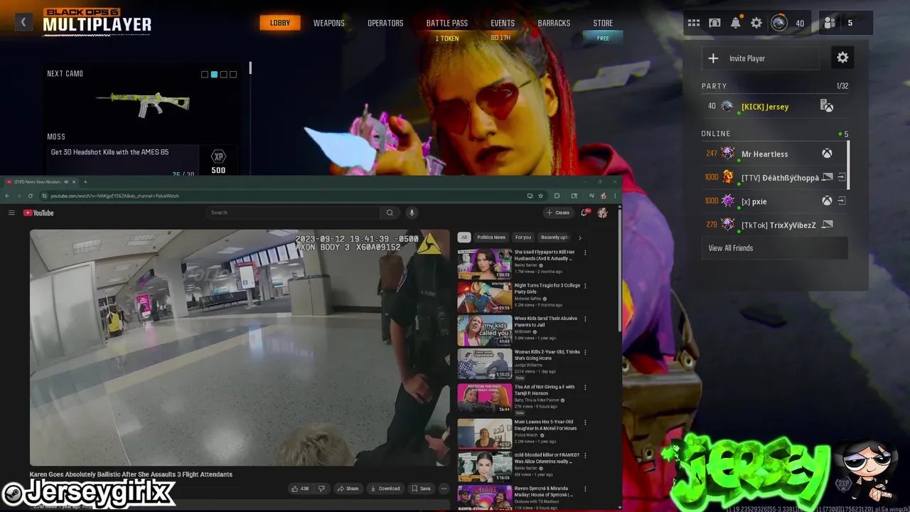910x512 pixels.
Task: Open YouTube notifications bell
Action: click(x=584, y=213)
